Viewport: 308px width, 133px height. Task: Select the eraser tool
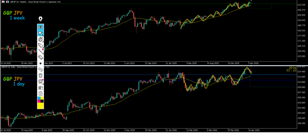click(x=40, y=57)
